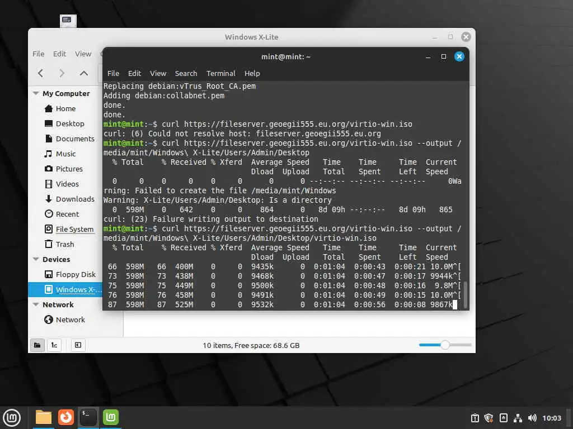The width and height of the screenshot is (573, 429).
Task: Click the Network globe icon
Action: click(x=49, y=320)
